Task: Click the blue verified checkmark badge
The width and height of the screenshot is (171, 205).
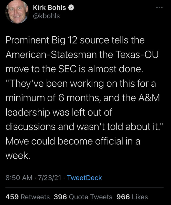Action: pos(71,8)
